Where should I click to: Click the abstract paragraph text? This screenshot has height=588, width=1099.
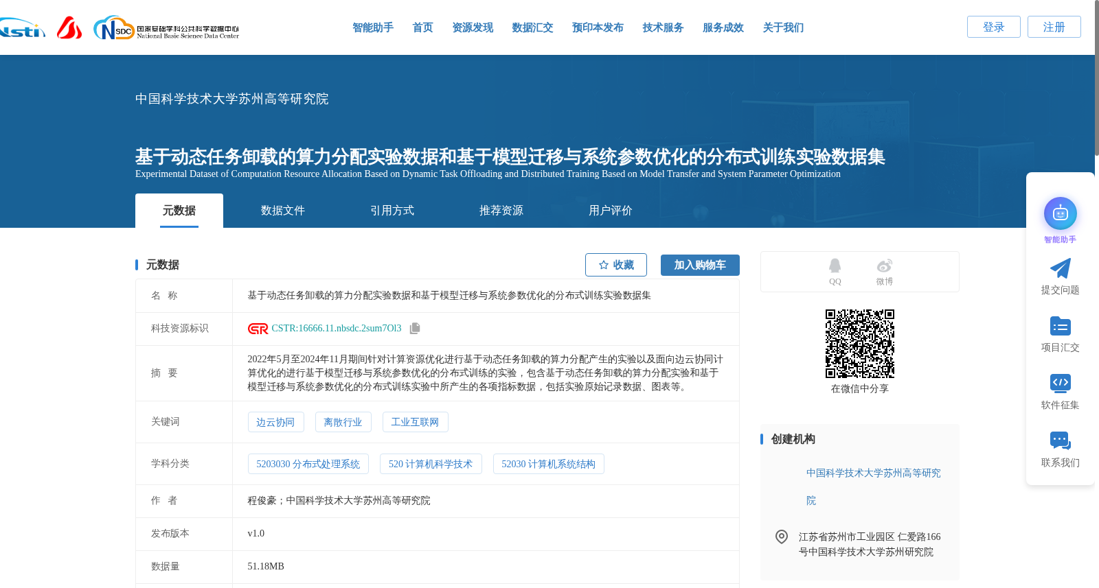pyautogui.click(x=486, y=373)
